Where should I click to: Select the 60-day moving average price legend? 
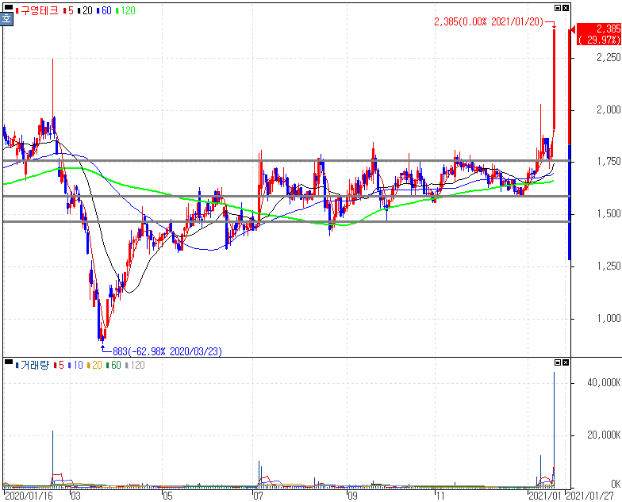pyautogui.click(x=104, y=11)
